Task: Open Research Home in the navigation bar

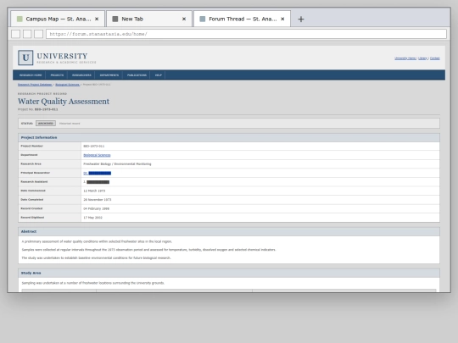Action: (31, 75)
